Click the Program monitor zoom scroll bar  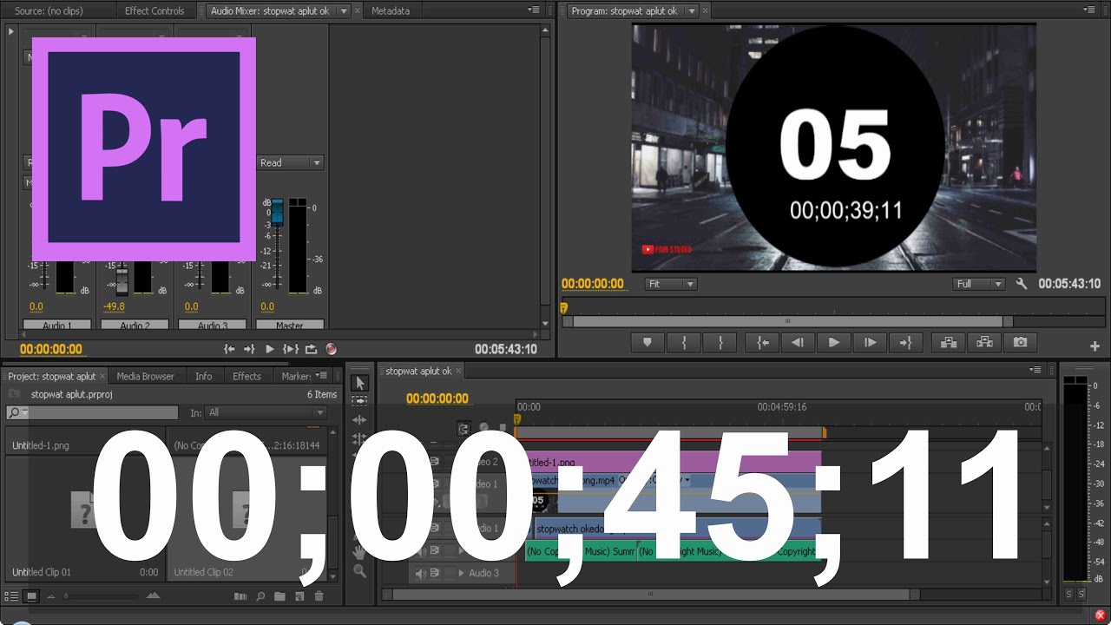coord(788,321)
